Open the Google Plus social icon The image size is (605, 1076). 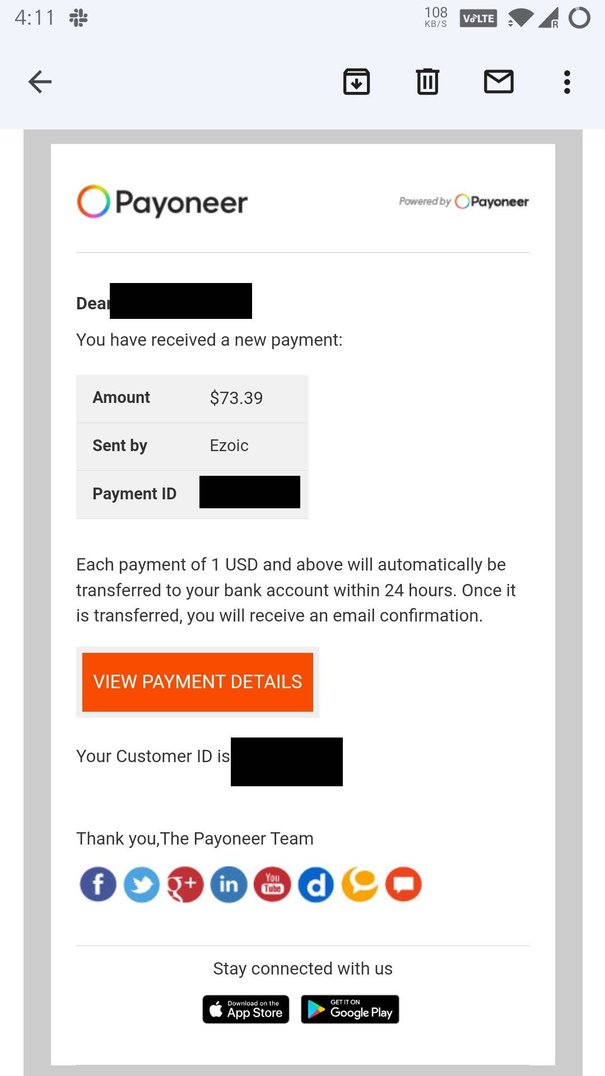(185, 884)
